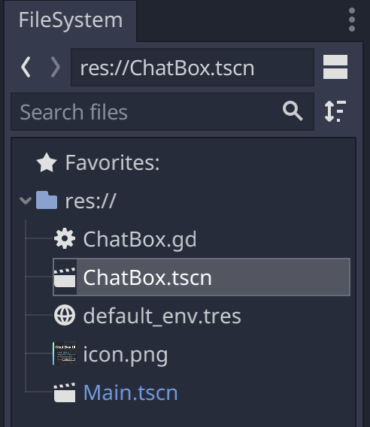
Task: Select the FileSystem tab
Action: (71, 21)
